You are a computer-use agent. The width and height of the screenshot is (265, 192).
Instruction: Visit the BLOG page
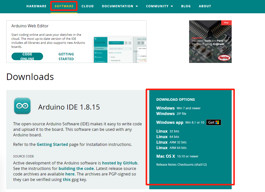pos(186,6)
